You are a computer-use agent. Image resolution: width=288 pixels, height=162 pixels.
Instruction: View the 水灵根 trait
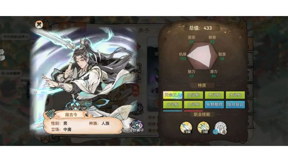point(235,95)
